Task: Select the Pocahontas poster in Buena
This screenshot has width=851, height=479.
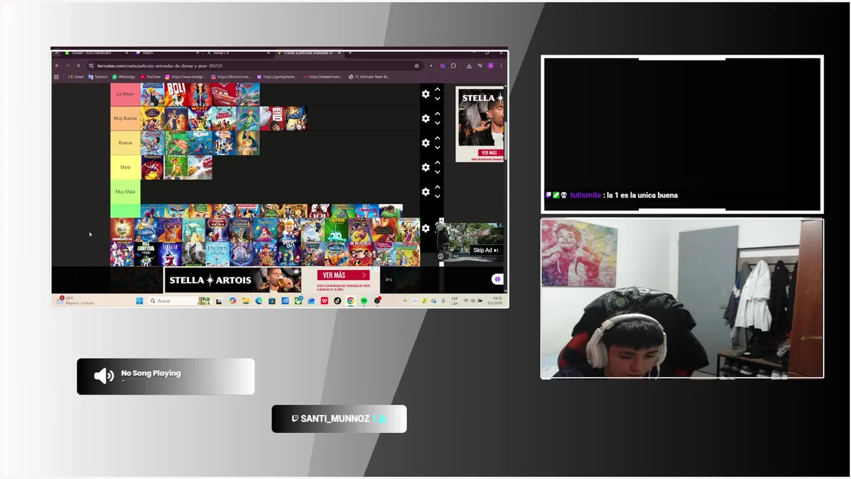Action: point(248,143)
